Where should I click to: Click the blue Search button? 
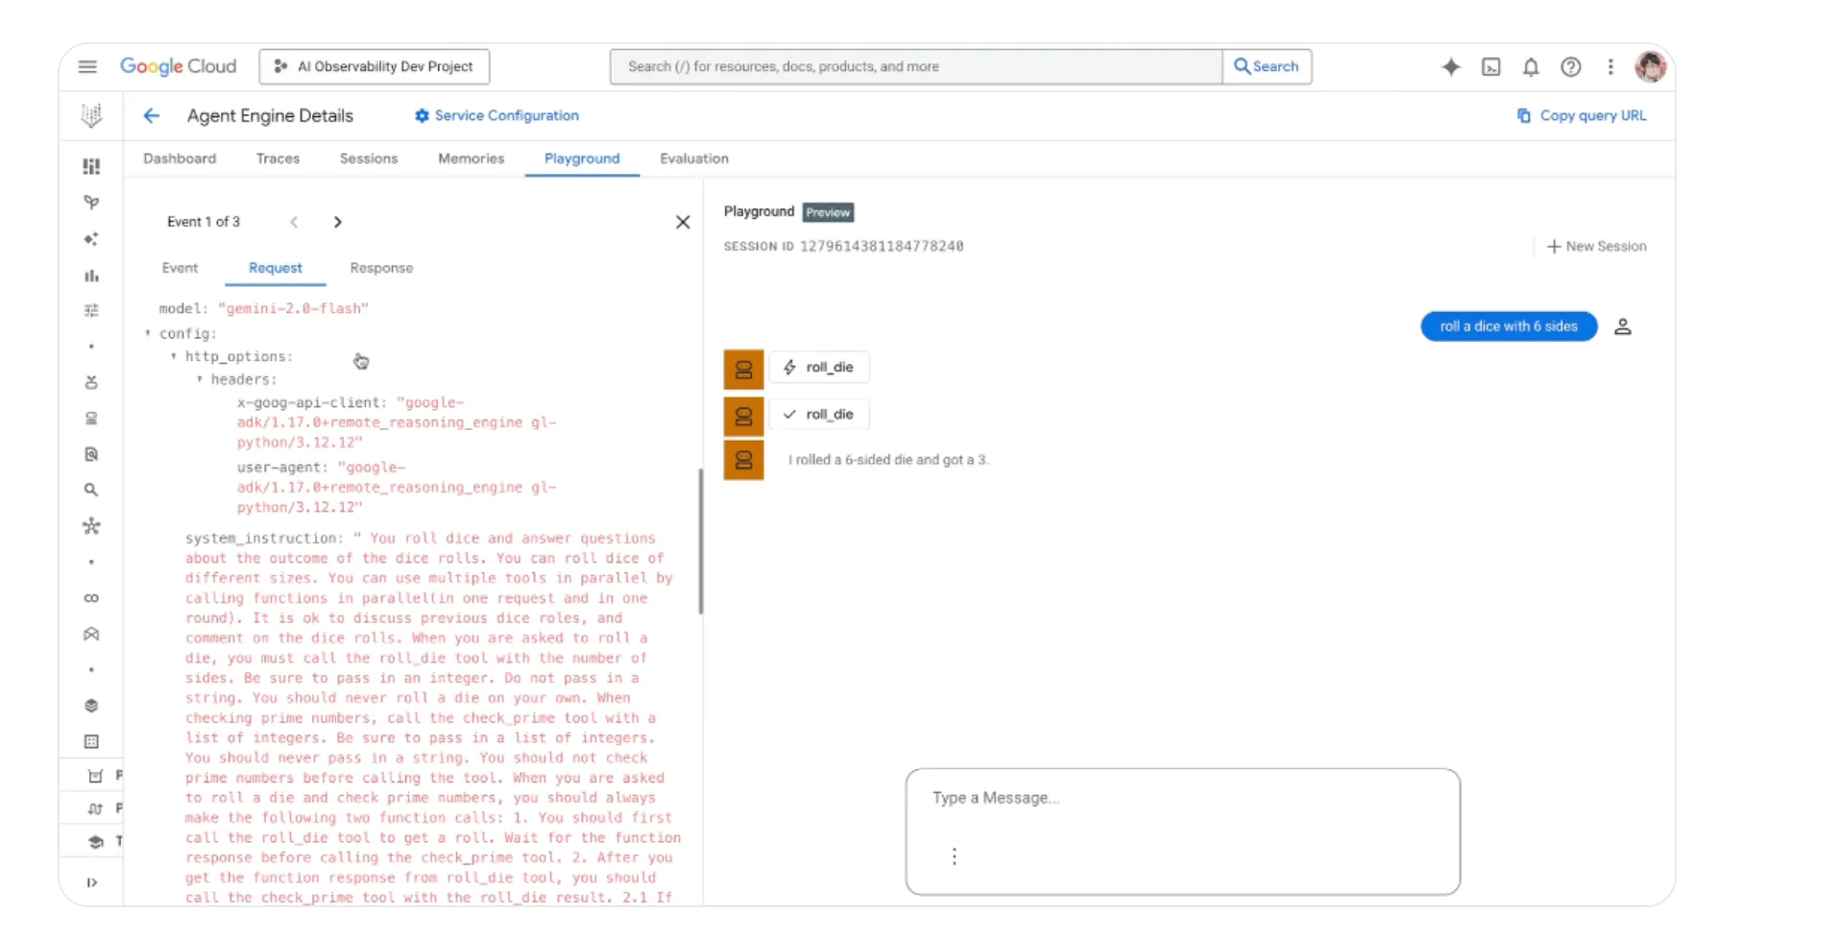(x=1267, y=66)
